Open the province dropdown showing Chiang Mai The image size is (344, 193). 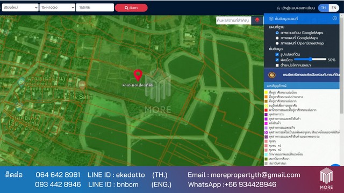pyautogui.click(x=20, y=8)
